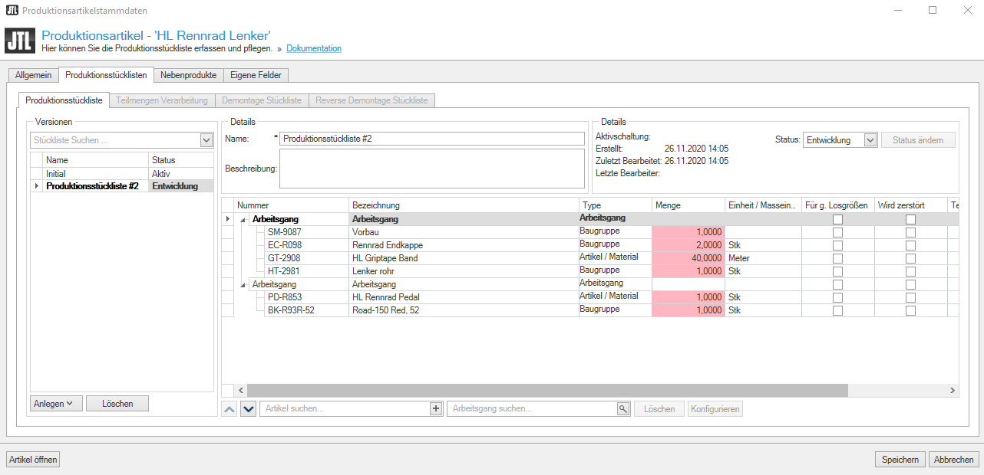Click the JTL logo in the header

click(x=20, y=41)
